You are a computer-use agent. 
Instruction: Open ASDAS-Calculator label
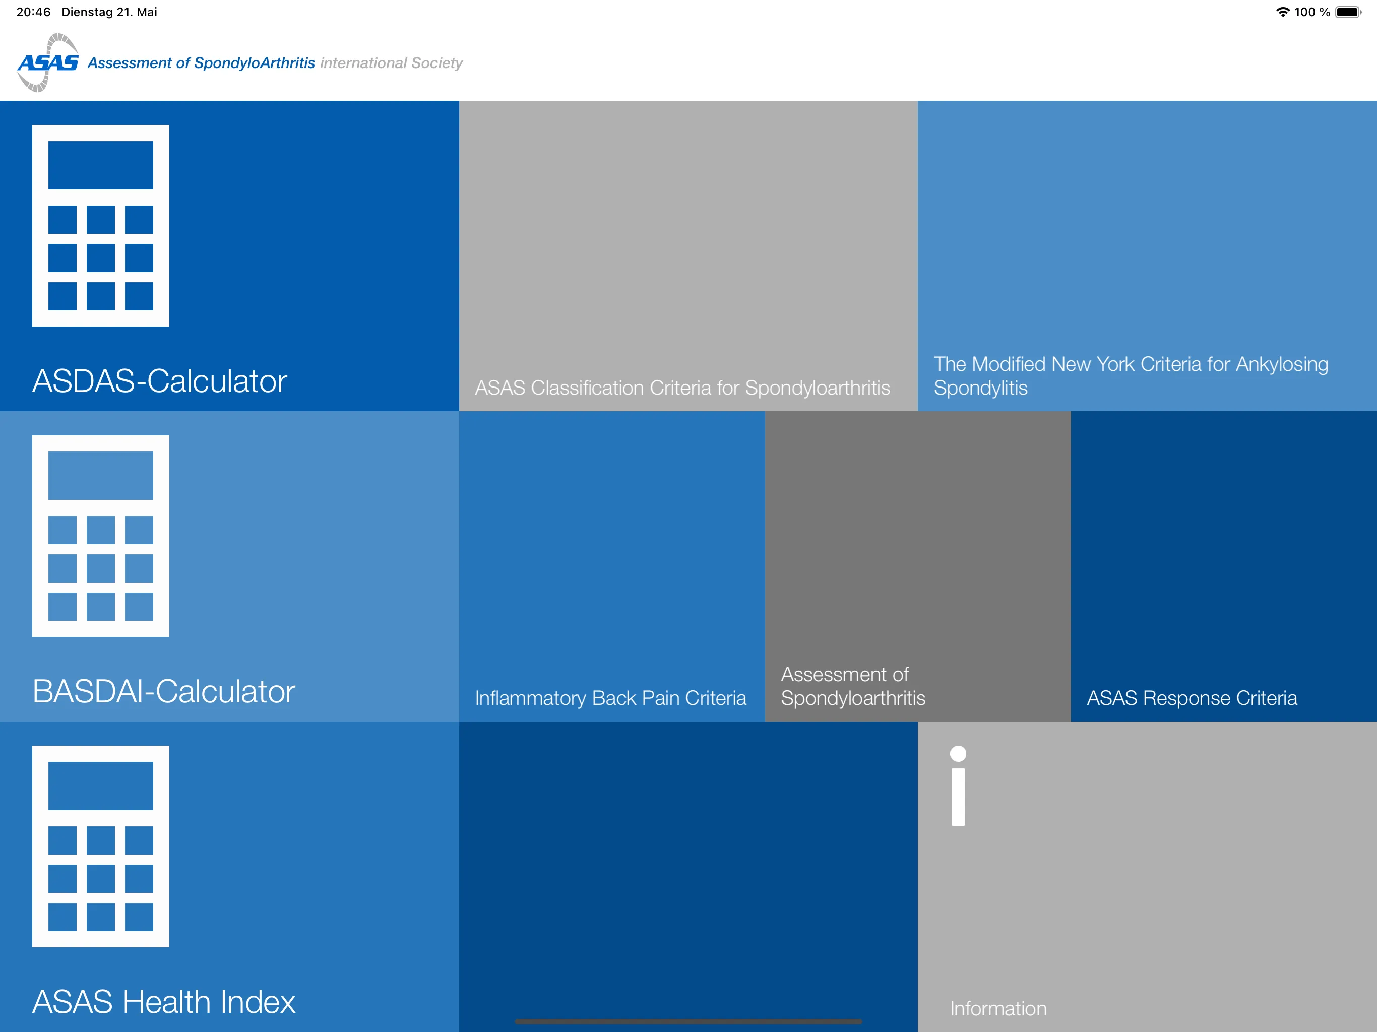pyautogui.click(x=159, y=381)
